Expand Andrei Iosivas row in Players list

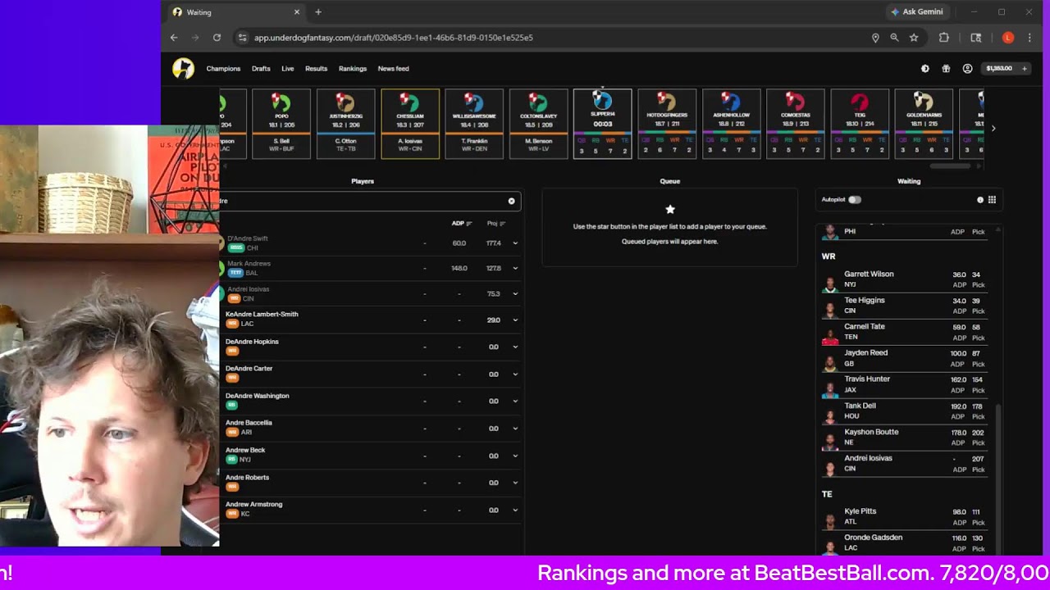(515, 293)
